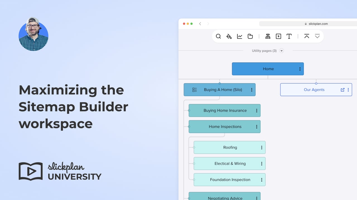357x200 pixels.
Task: Click the Utility pages (3) label
Action: point(264,51)
